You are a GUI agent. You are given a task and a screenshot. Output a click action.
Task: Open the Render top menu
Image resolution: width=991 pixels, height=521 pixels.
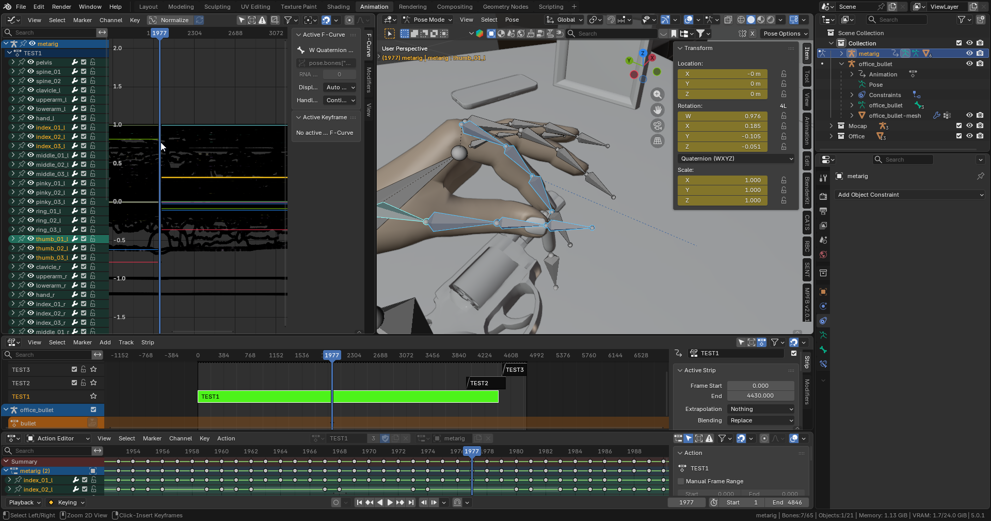(x=61, y=7)
